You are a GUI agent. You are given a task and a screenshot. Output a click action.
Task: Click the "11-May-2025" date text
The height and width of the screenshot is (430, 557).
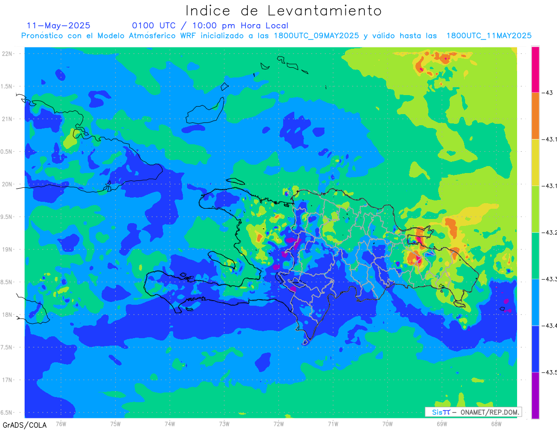(58, 26)
